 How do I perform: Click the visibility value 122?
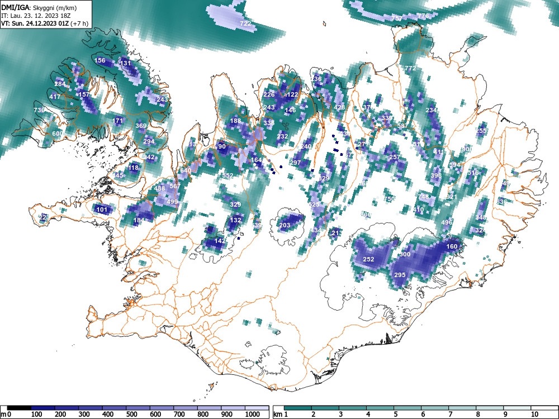coord(292,94)
